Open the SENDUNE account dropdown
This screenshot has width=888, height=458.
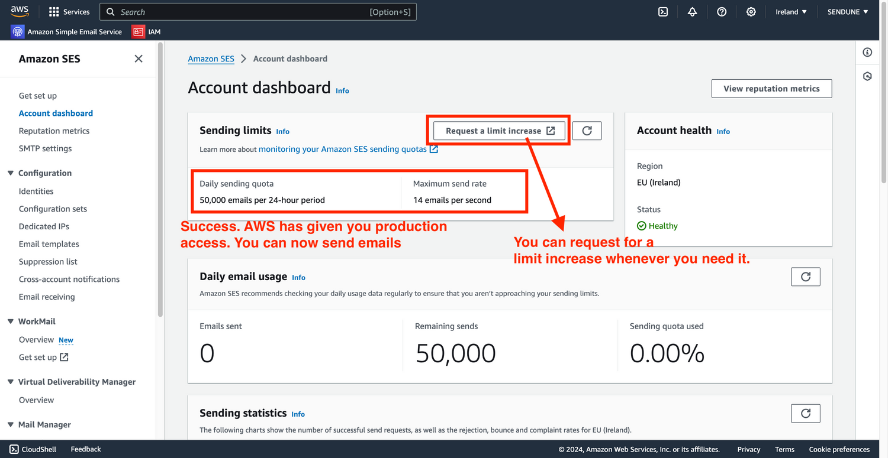(848, 12)
